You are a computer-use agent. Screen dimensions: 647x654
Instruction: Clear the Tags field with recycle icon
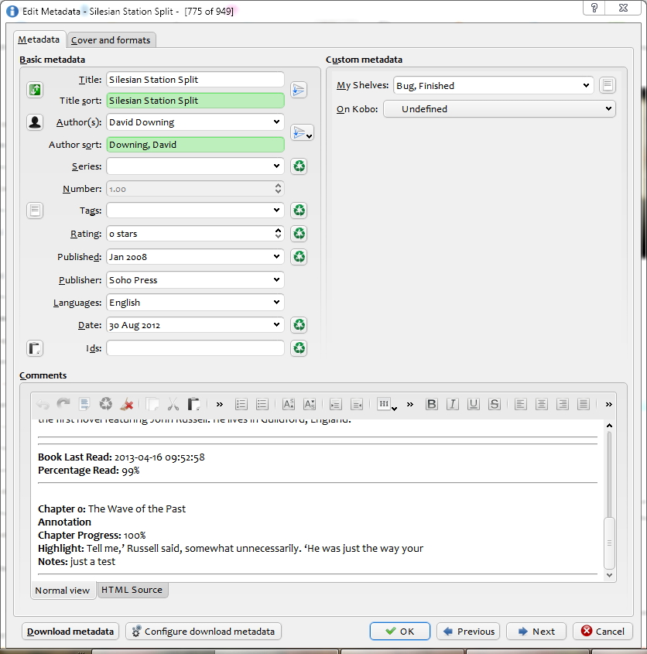click(x=299, y=211)
